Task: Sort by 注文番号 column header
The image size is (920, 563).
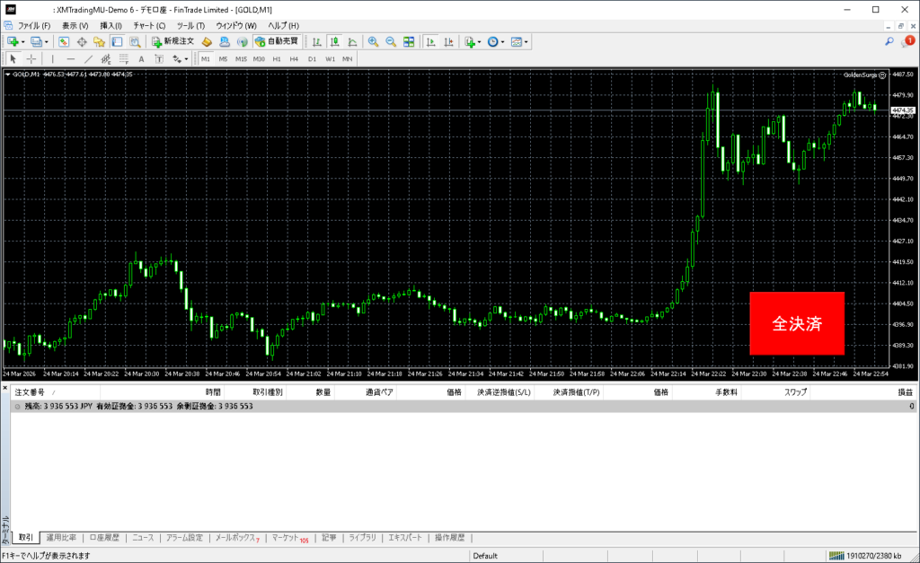Action: pos(31,392)
